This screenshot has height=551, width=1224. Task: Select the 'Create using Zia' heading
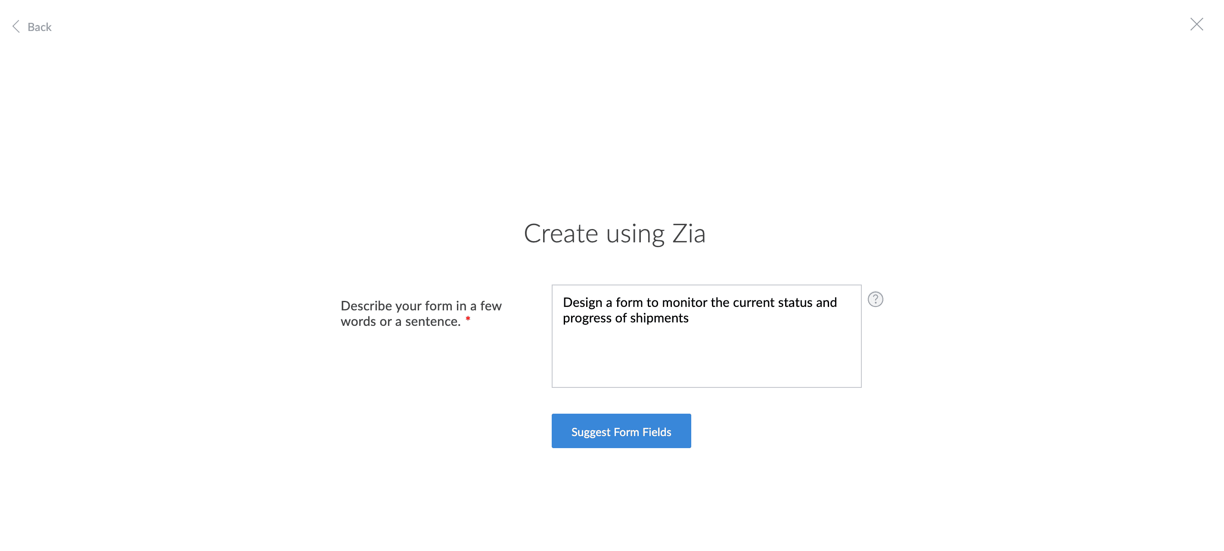click(x=615, y=234)
